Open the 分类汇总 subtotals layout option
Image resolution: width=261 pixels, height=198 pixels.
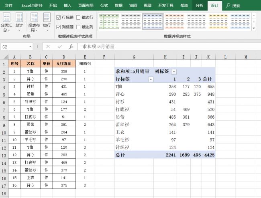tap(6, 22)
